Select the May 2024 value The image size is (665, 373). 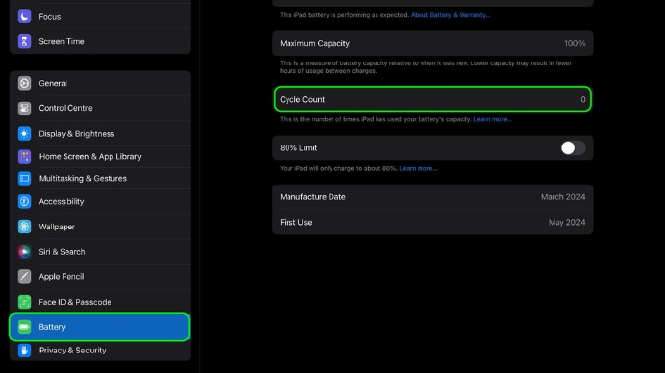pyautogui.click(x=566, y=222)
